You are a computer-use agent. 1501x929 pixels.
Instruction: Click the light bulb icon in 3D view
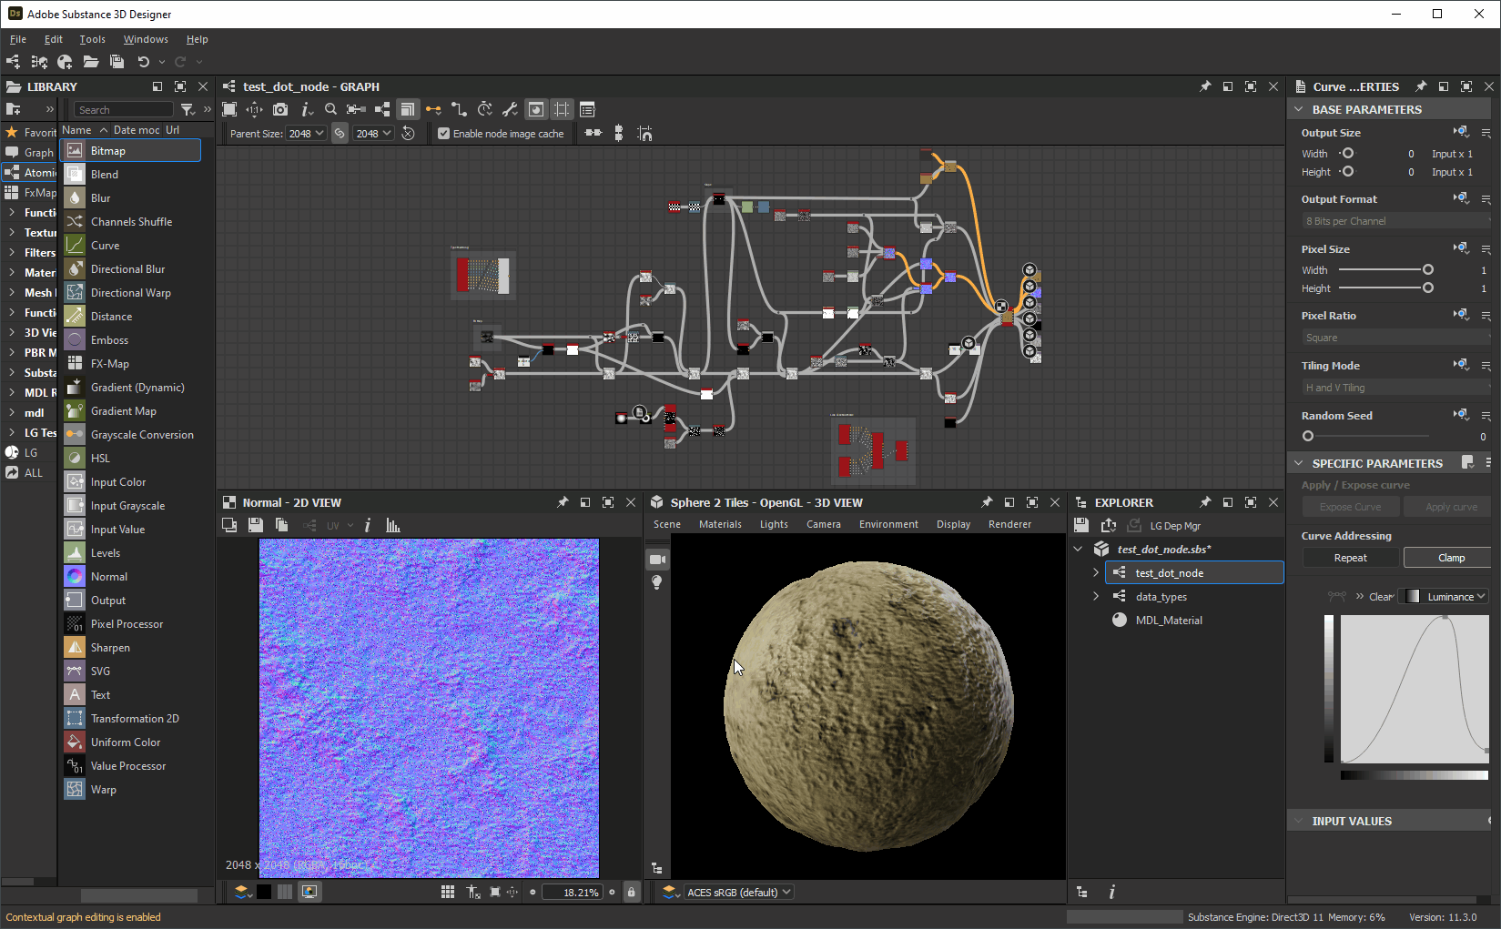(x=657, y=582)
